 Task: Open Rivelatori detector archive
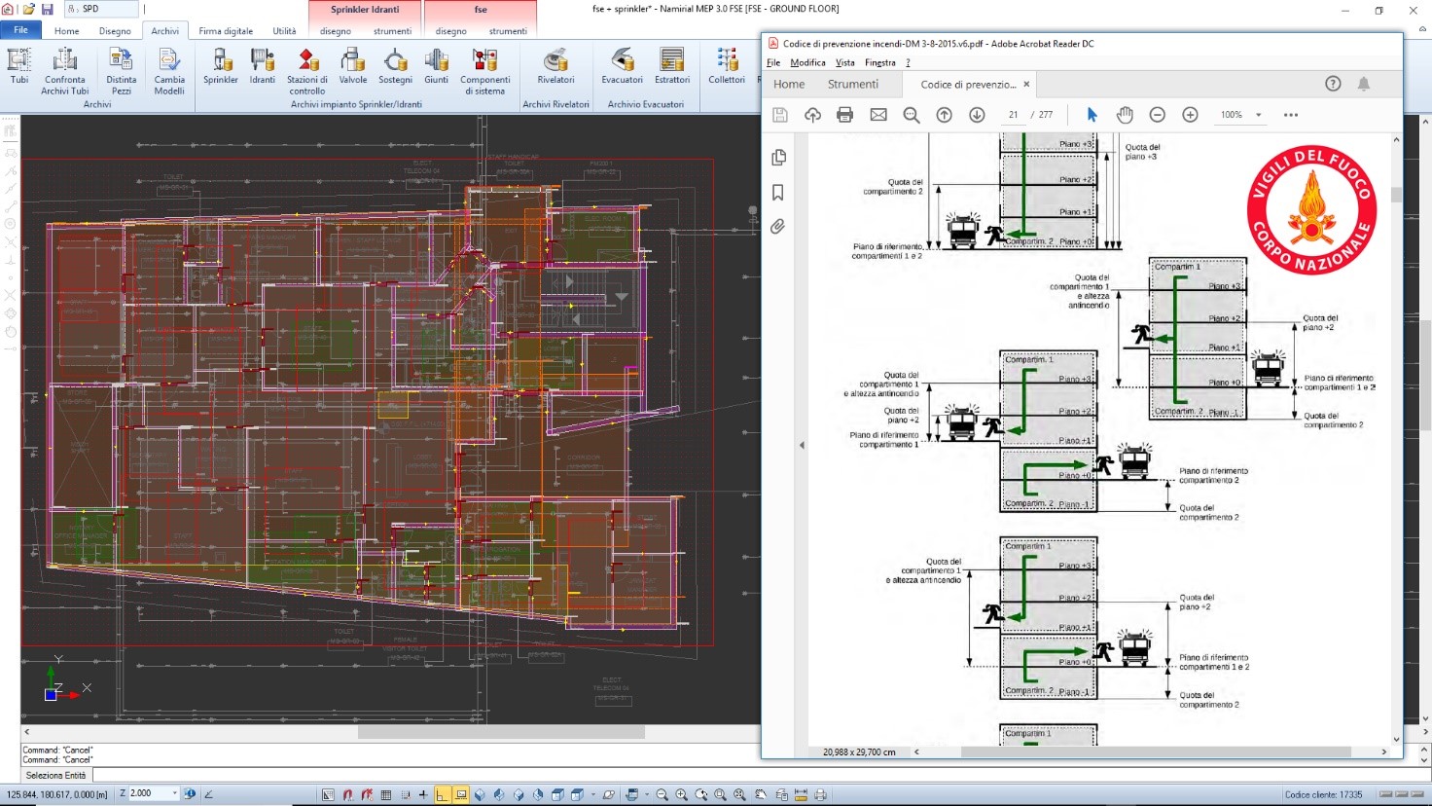[x=555, y=66]
